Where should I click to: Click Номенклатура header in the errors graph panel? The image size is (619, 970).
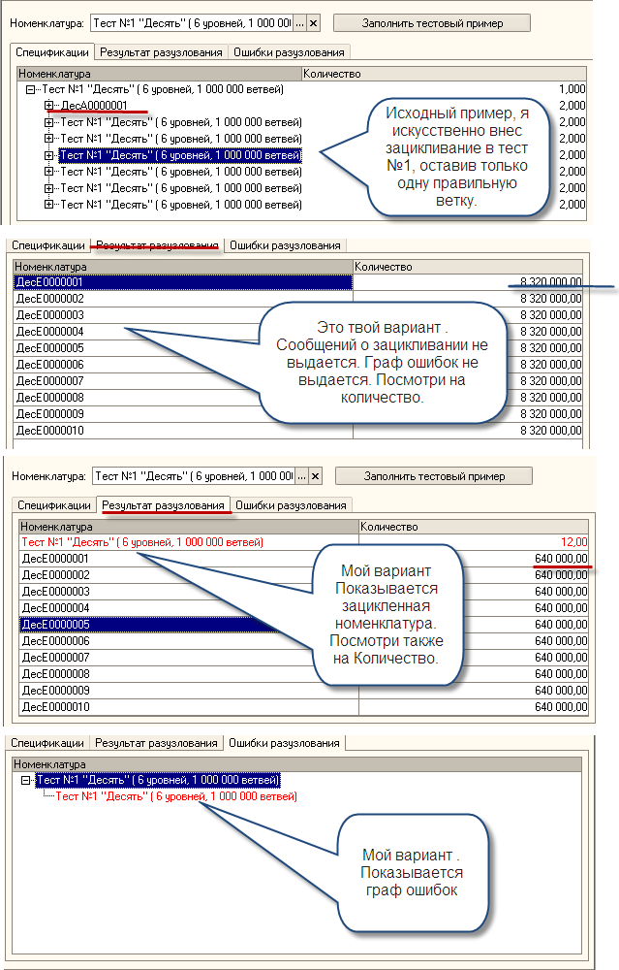click(296, 764)
